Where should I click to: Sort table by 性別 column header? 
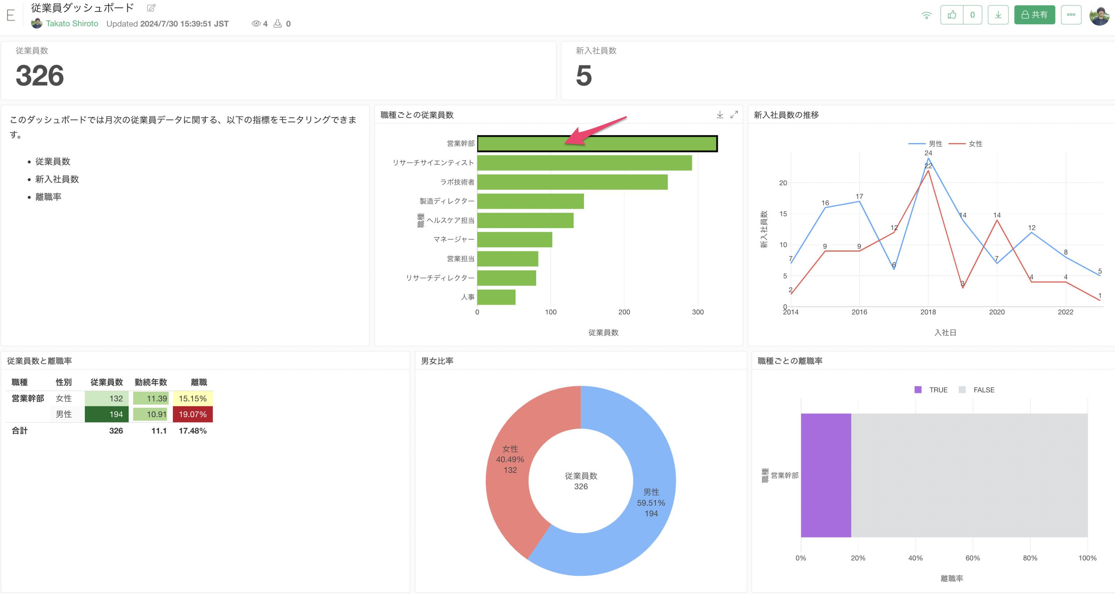(63, 382)
